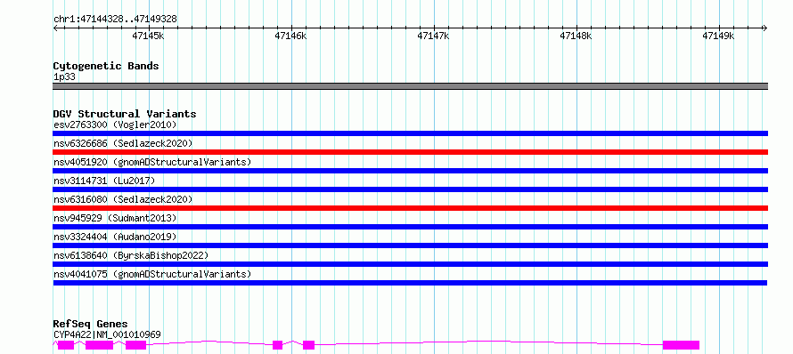Click red bar under nsv6316080

[x=410, y=208]
